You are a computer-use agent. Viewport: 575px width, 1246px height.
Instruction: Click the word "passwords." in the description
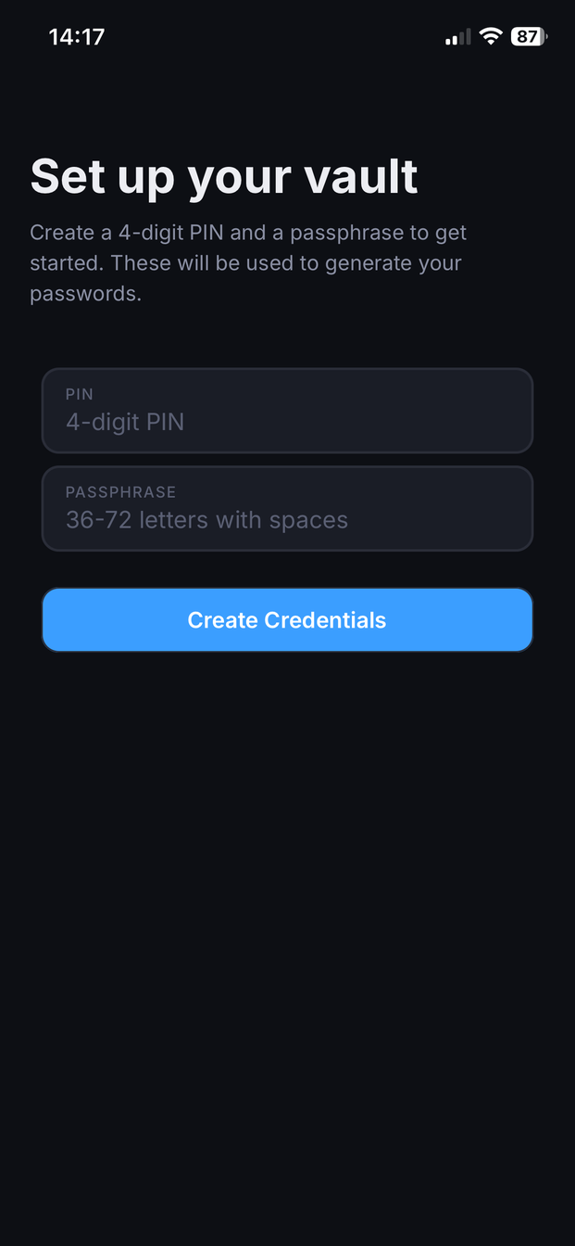pos(85,295)
